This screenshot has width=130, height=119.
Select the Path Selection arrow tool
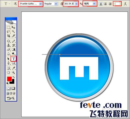click(9, 59)
